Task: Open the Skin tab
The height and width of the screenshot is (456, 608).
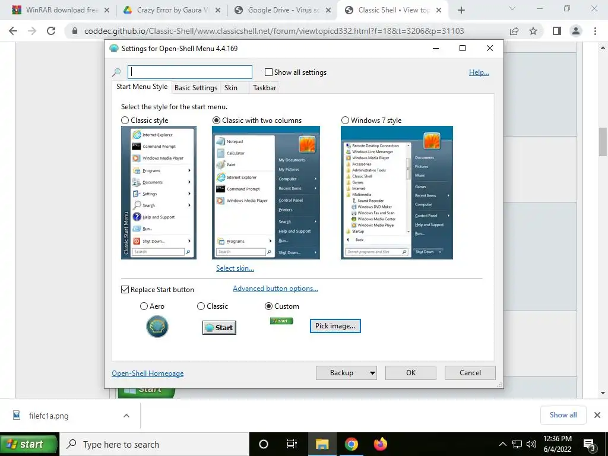Action: [231, 88]
